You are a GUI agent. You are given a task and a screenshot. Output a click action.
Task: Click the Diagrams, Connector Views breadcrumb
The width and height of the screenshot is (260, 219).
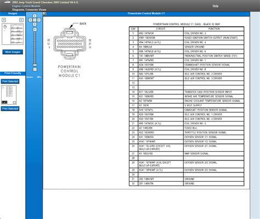tap(29, 10)
